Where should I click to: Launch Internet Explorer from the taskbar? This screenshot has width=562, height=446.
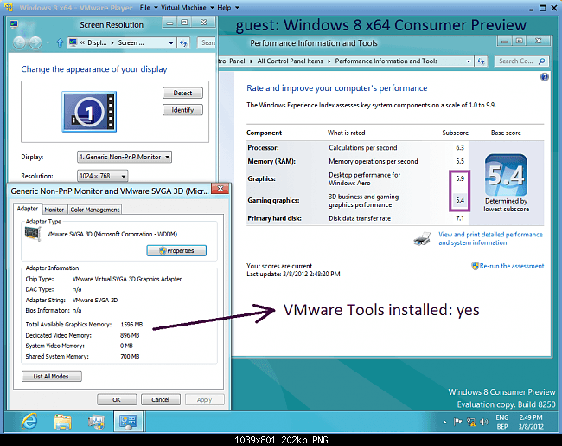[29, 421]
